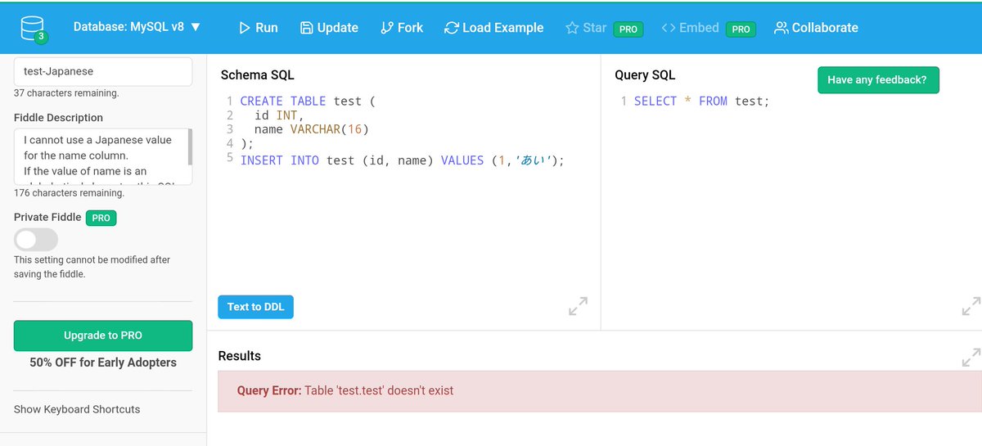
Task: Click the CREATE TABLE test line in schema
Action: [308, 101]
